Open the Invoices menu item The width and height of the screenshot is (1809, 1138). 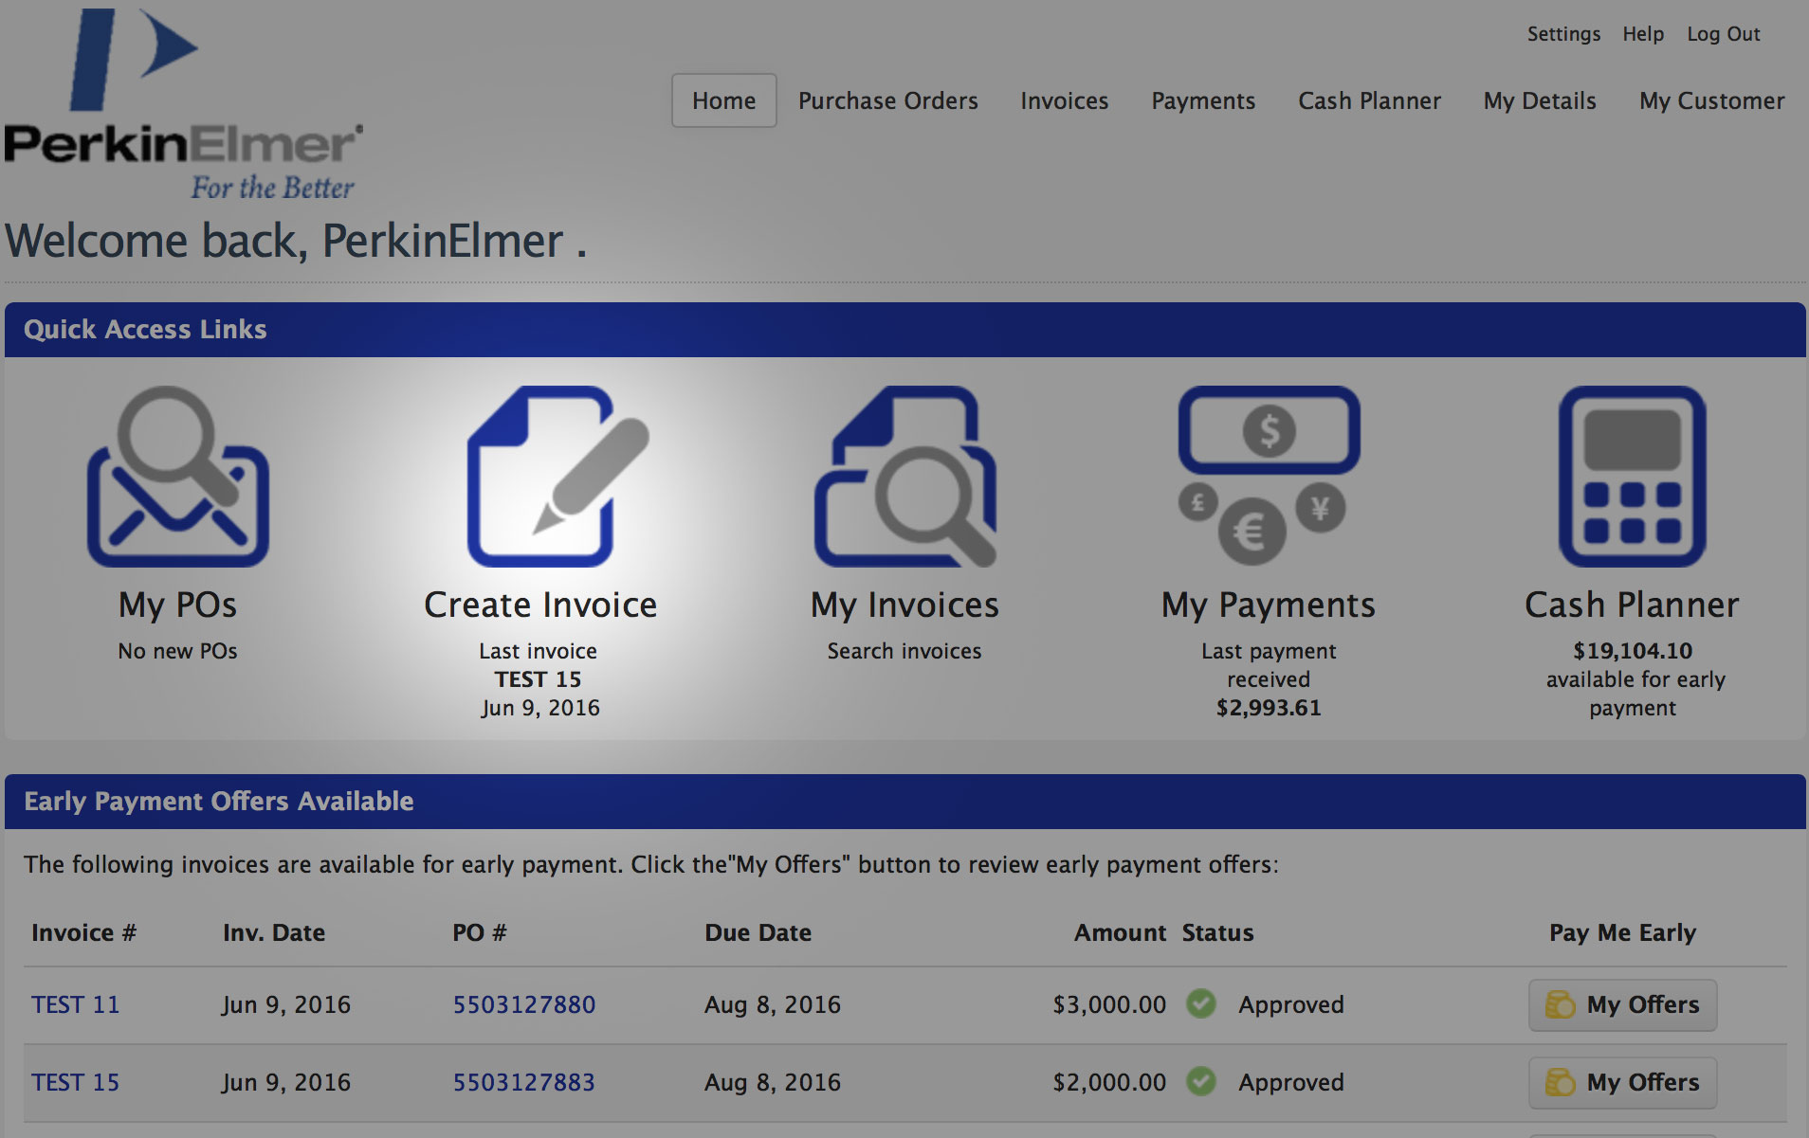pyautogui.click(x=1065, y=100)
